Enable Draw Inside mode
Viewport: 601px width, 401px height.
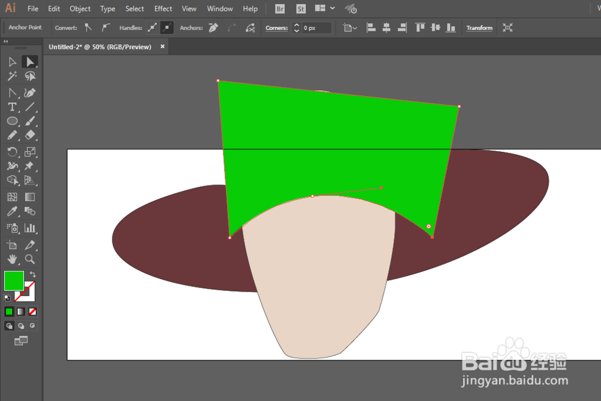coord(32,326)
